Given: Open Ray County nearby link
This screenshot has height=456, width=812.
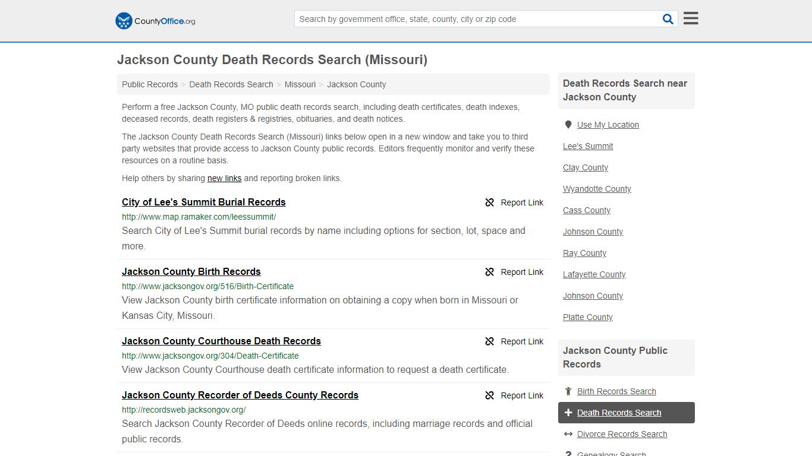Looking at the screenshot, I should click(584, 253).
